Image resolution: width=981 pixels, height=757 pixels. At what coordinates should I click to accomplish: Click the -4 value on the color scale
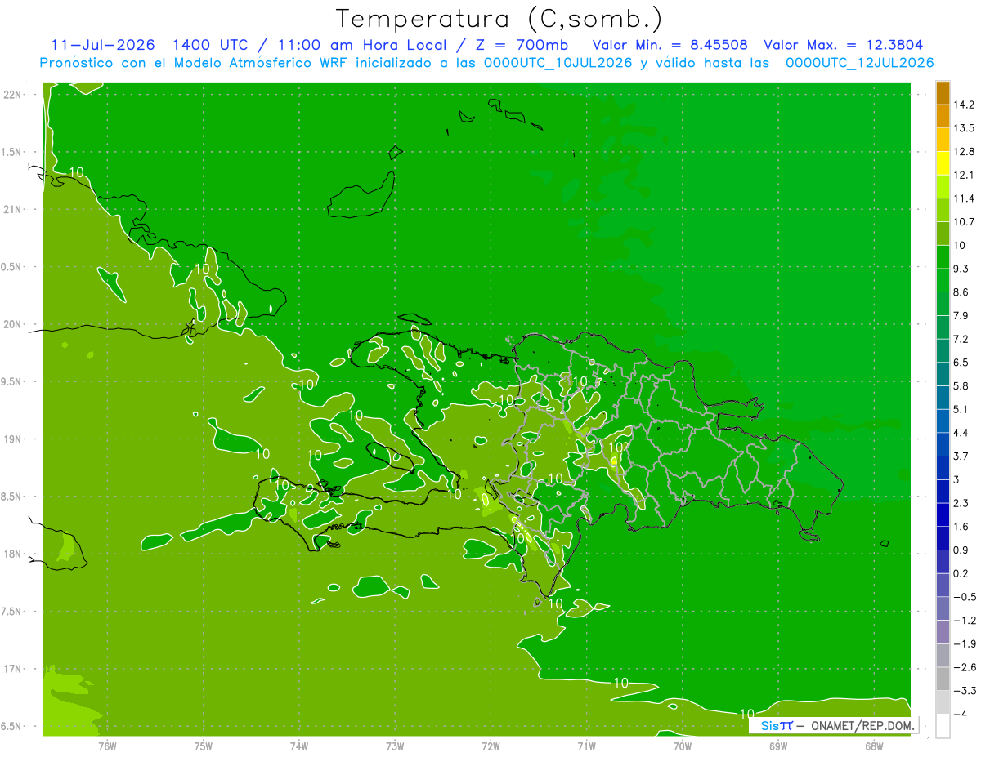click(x=960, y=715)
